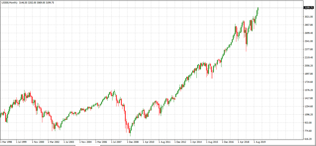This screenshot has height=146, width=316.
Task: Click the 1576.20 price axis label
Action: pyautogui.click(x=308, y=90)
